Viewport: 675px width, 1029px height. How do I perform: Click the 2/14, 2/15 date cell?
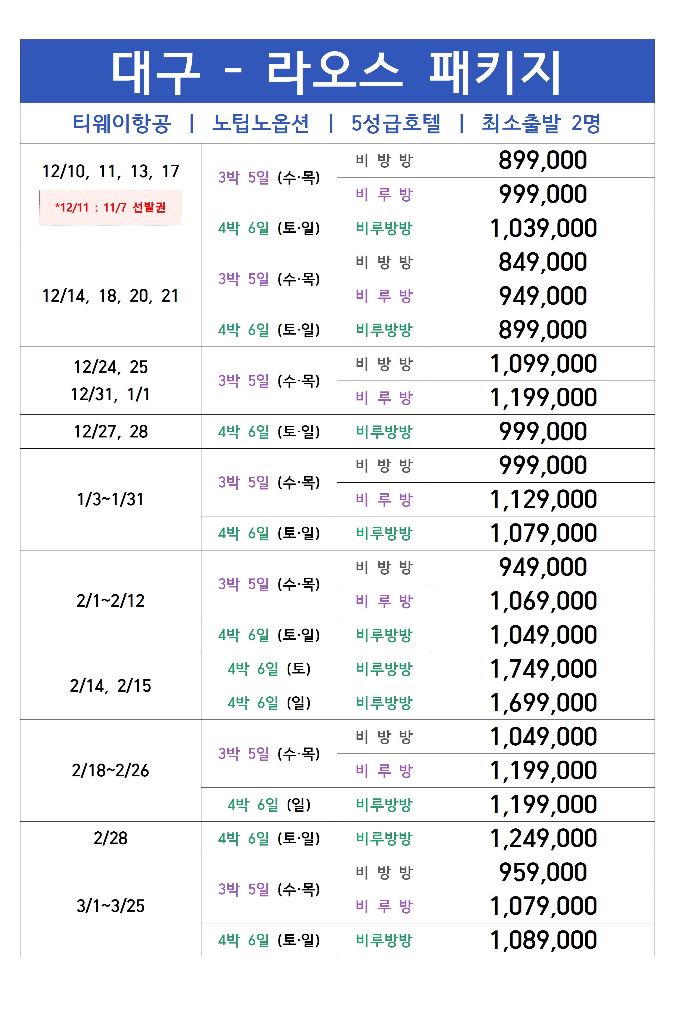click(x=111, y=686)
